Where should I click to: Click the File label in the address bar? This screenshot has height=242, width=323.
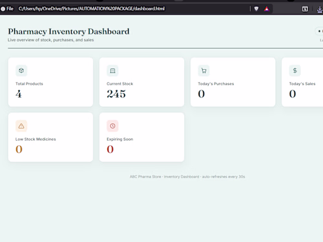[10, 8]
